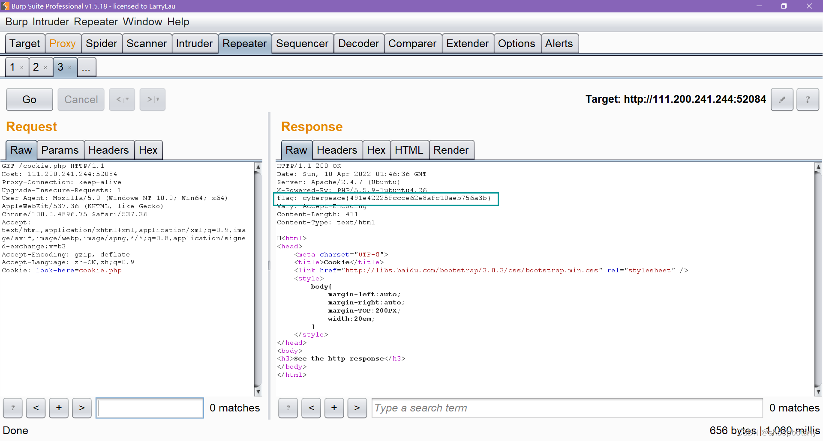823x441 pixels.
Task: Switch to the Comparer tab
Action: [412, 44]
